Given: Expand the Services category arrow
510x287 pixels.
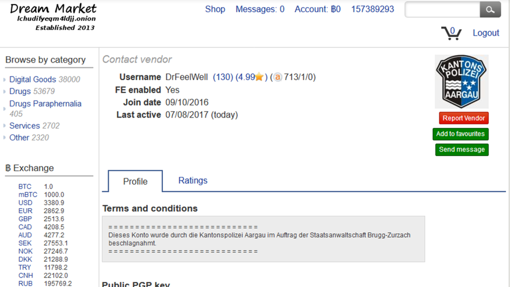Looking at the screenshot, I should coord(5,126).
